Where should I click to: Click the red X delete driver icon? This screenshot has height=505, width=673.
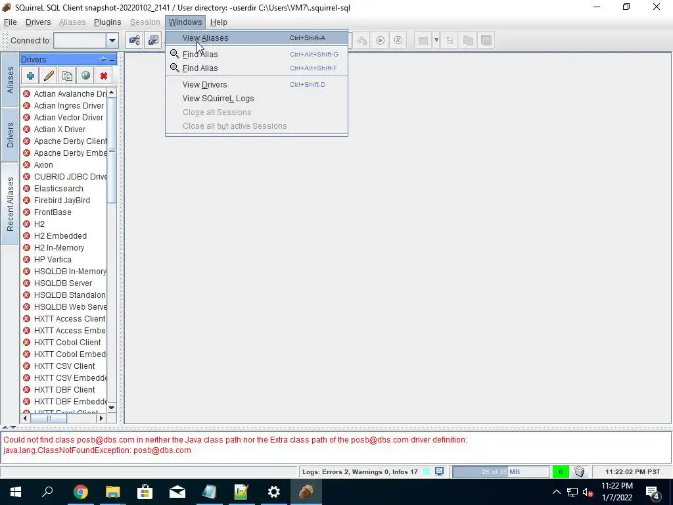click(x=104, y=76)
